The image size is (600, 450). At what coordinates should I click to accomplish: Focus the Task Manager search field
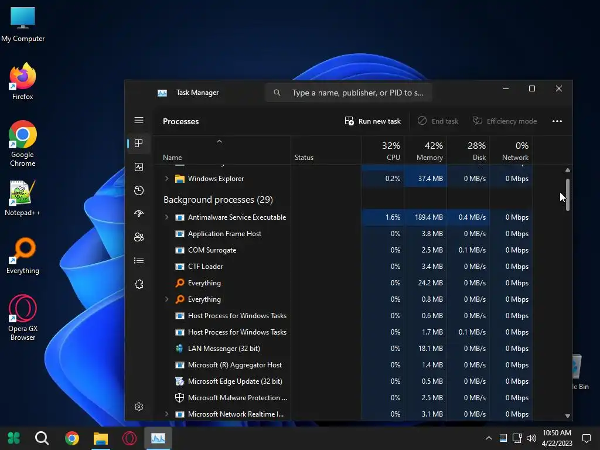(x=349, y=93)
